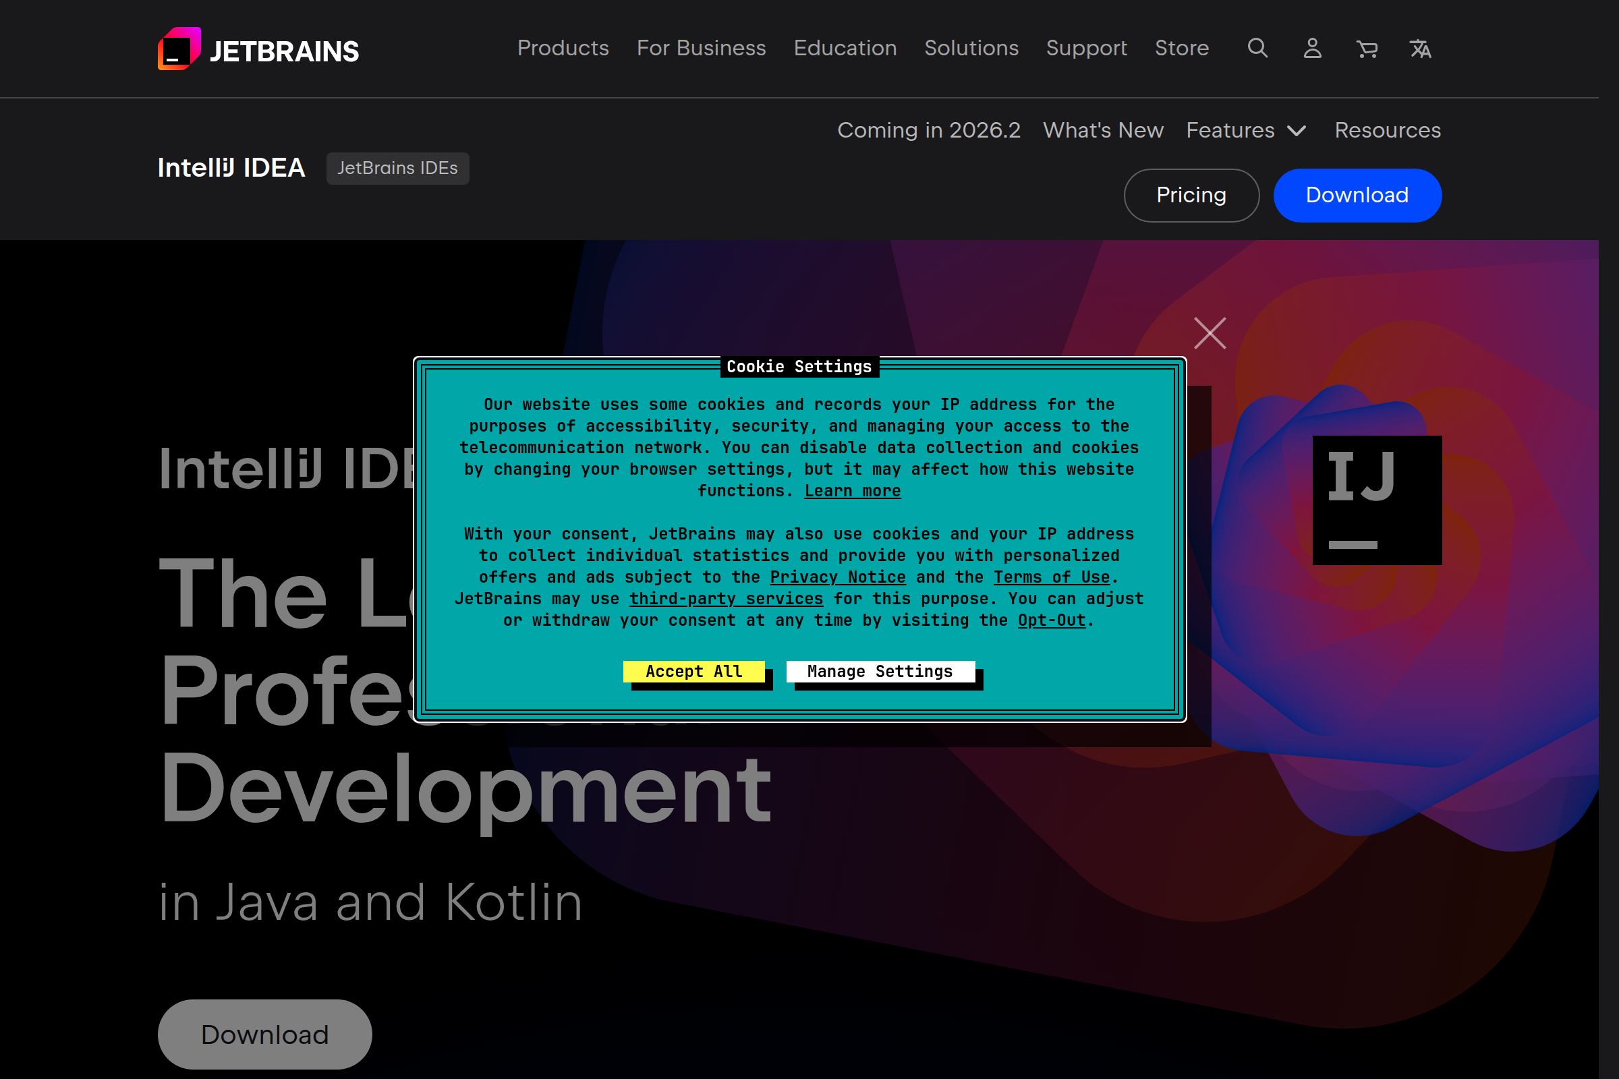
Task: Open the shopping cart icon
Action: tap(1367, 49)
